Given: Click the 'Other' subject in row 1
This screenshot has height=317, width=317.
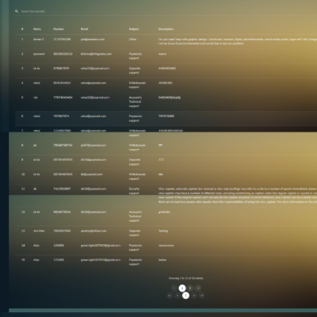Looking at the screenshot, I should click(132, 39).
